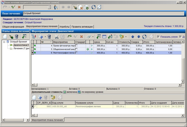
Task: Create a new stage with blank page icon
Action: (x=5, y=37)
